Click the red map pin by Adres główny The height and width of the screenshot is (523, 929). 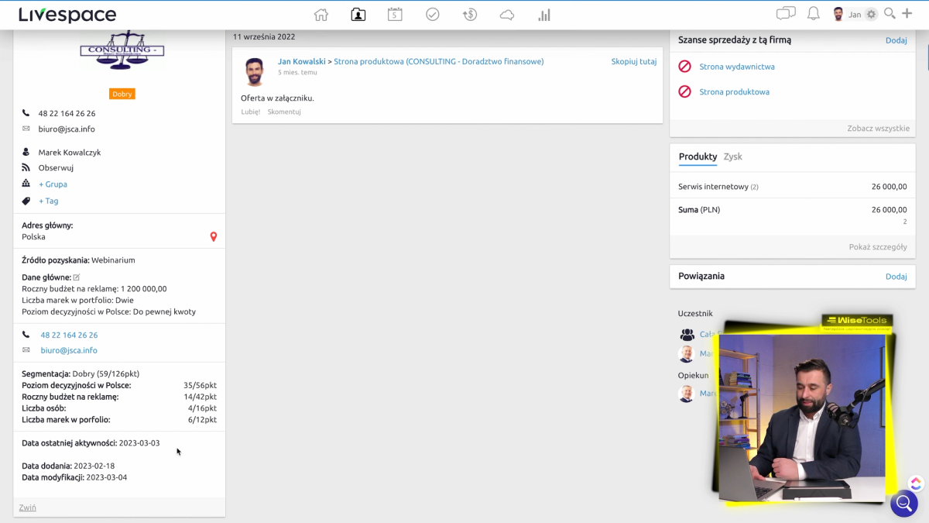coord(214,237)
